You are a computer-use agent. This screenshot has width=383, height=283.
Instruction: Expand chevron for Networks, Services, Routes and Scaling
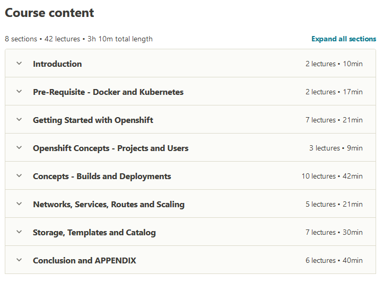click(x=19, y=204)
